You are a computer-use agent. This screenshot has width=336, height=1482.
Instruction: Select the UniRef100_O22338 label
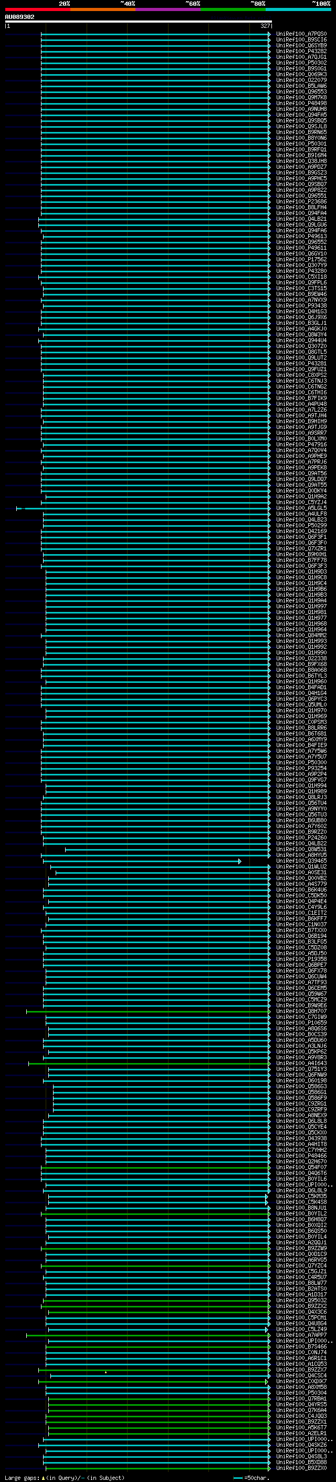tap(301, 658)
